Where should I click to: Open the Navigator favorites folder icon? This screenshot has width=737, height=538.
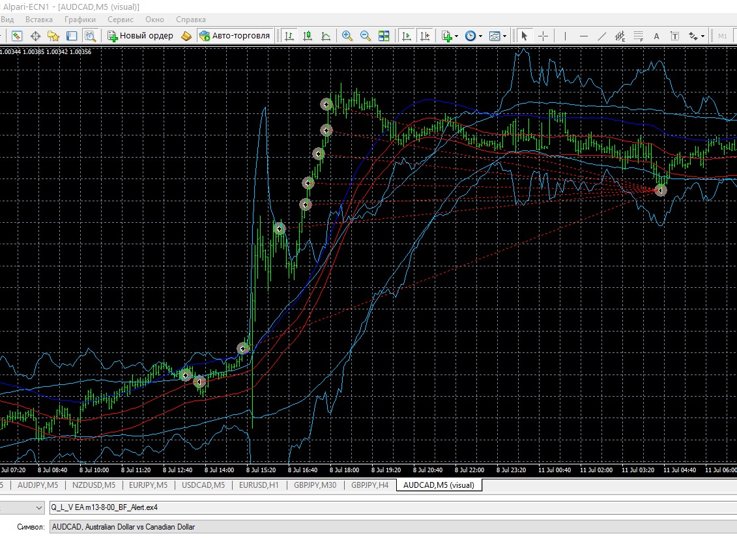tap(53, 36)
